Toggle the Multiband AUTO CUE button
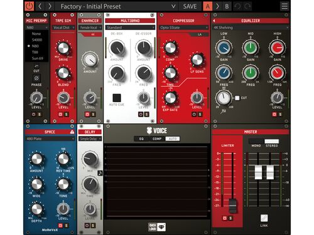The height and width of the screenshot is (235, 314). [117, 98]
